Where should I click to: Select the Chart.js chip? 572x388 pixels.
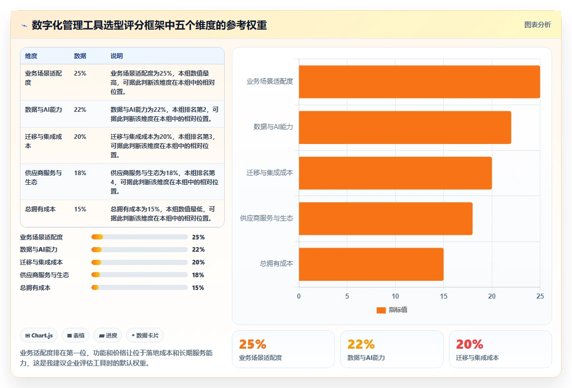click(39, 335)
